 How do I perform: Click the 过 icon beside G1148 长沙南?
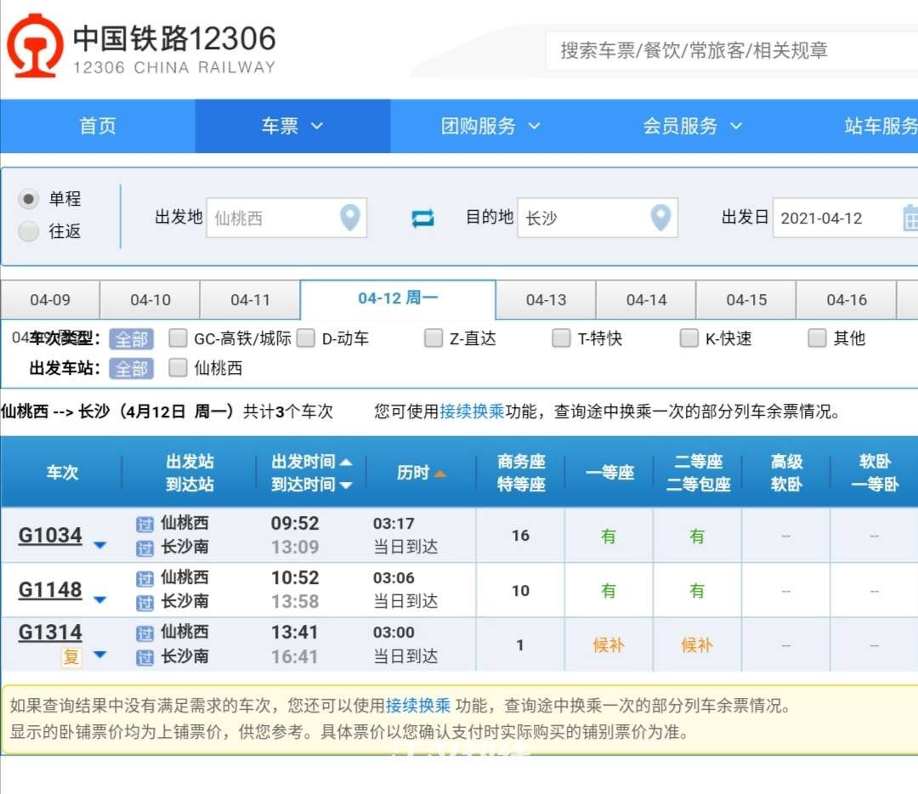pyautogui.click(x=144, y=603)
